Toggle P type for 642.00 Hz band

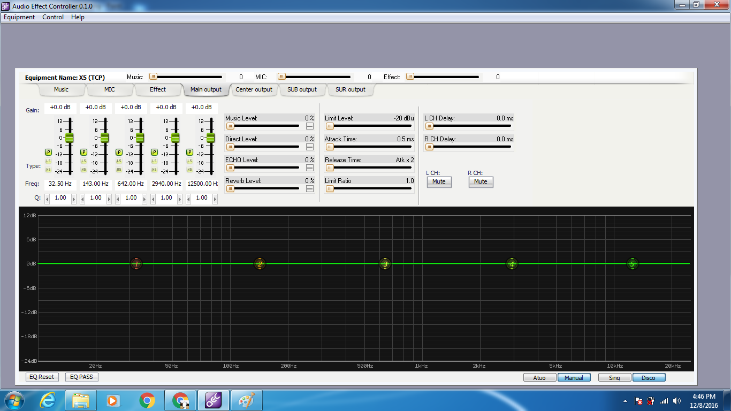(x=119, y=152)
